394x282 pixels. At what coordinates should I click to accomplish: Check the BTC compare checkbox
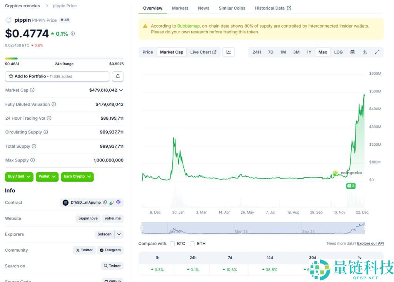(172, 244)
